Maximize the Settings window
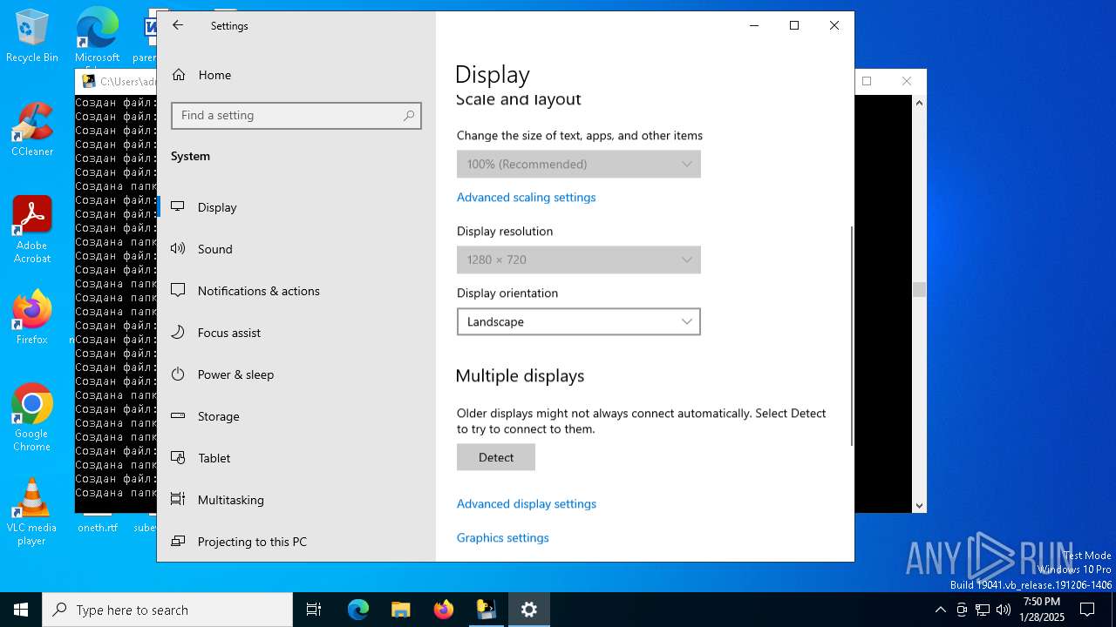The height and width of the screenshot is (627, 1116). click(x=794, y=25)
